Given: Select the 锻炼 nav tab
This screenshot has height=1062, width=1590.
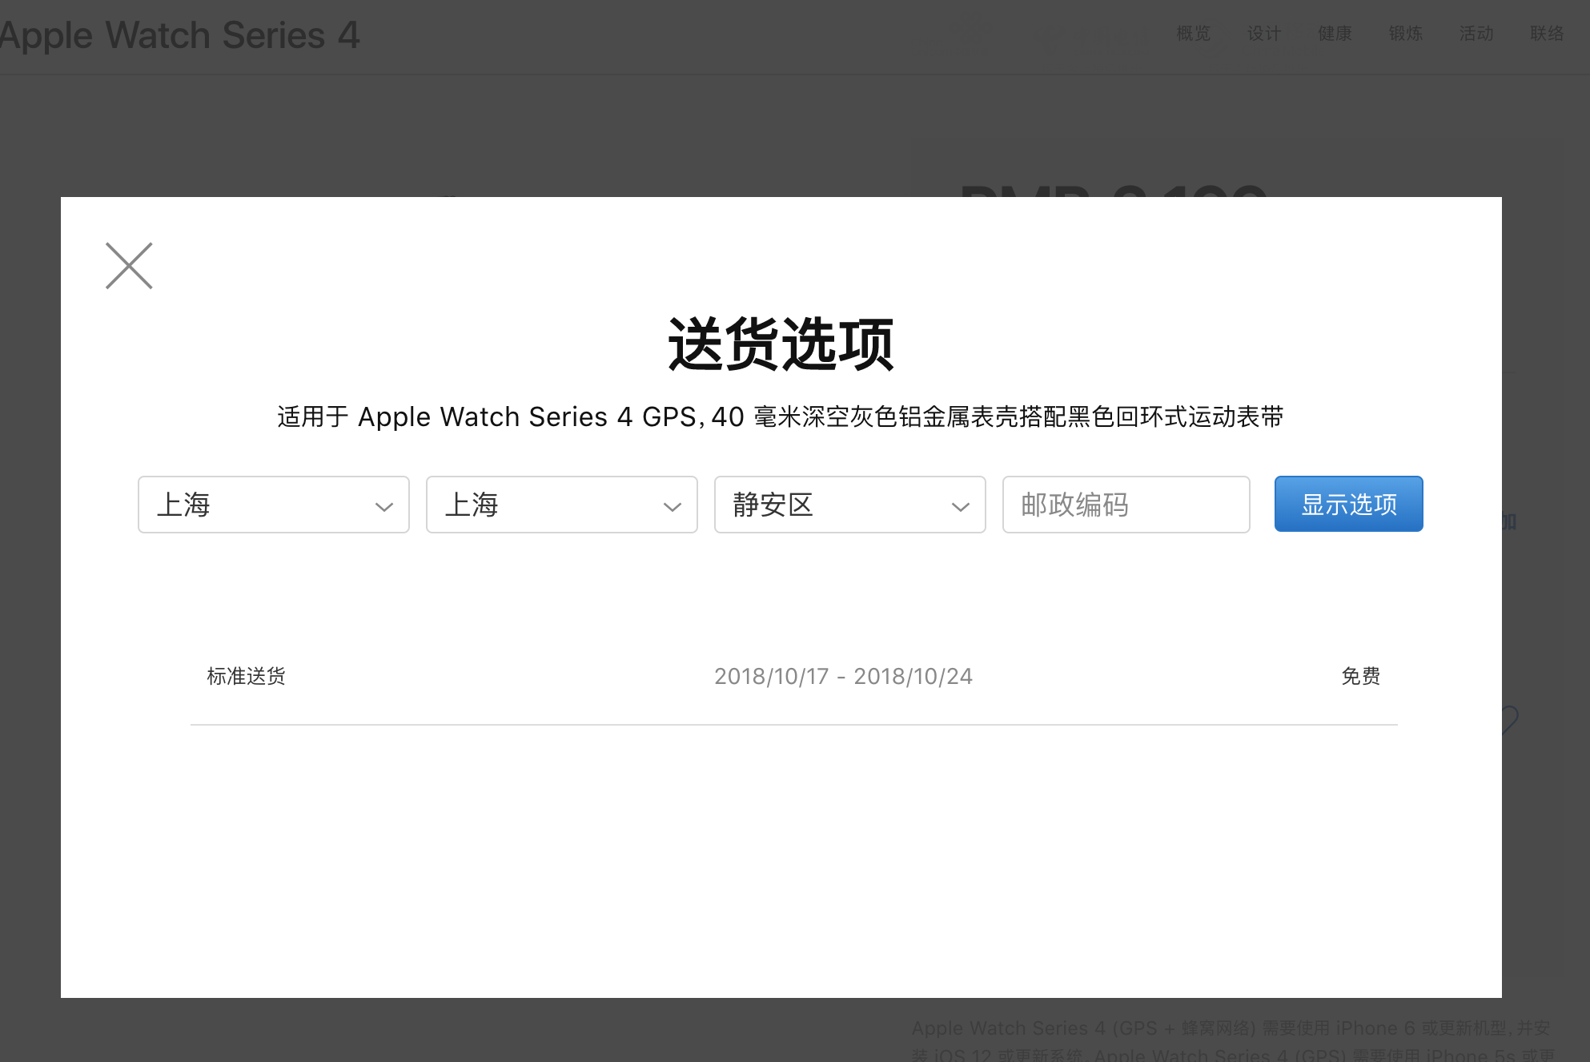Looking at the screenshot, I should point(1405,34).
